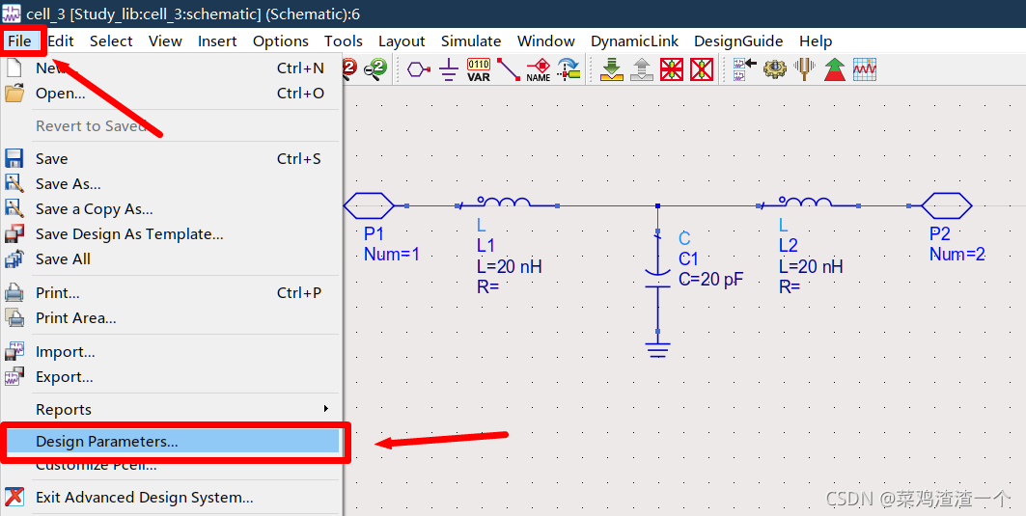Select the Insert Port (pin) tool
This screenshot has width=1026, height=516.
tap(419, 68)
